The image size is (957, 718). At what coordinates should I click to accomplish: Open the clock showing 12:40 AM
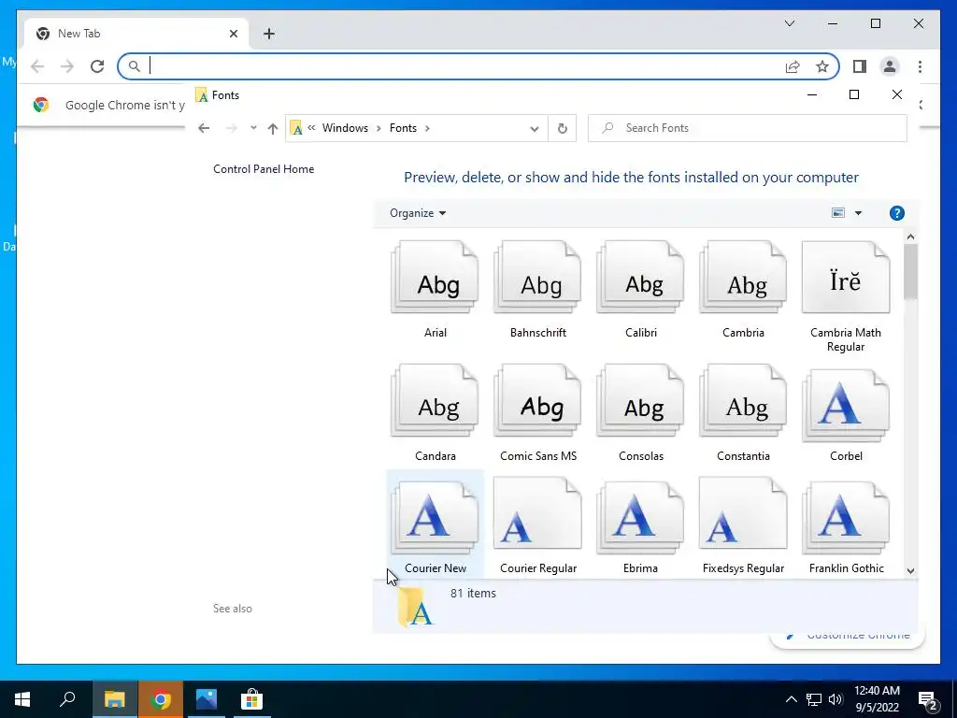877,699
